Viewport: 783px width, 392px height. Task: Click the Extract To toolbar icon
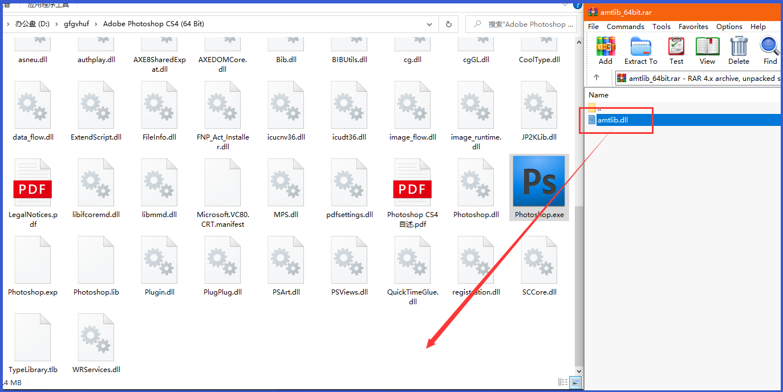[640, 50]
